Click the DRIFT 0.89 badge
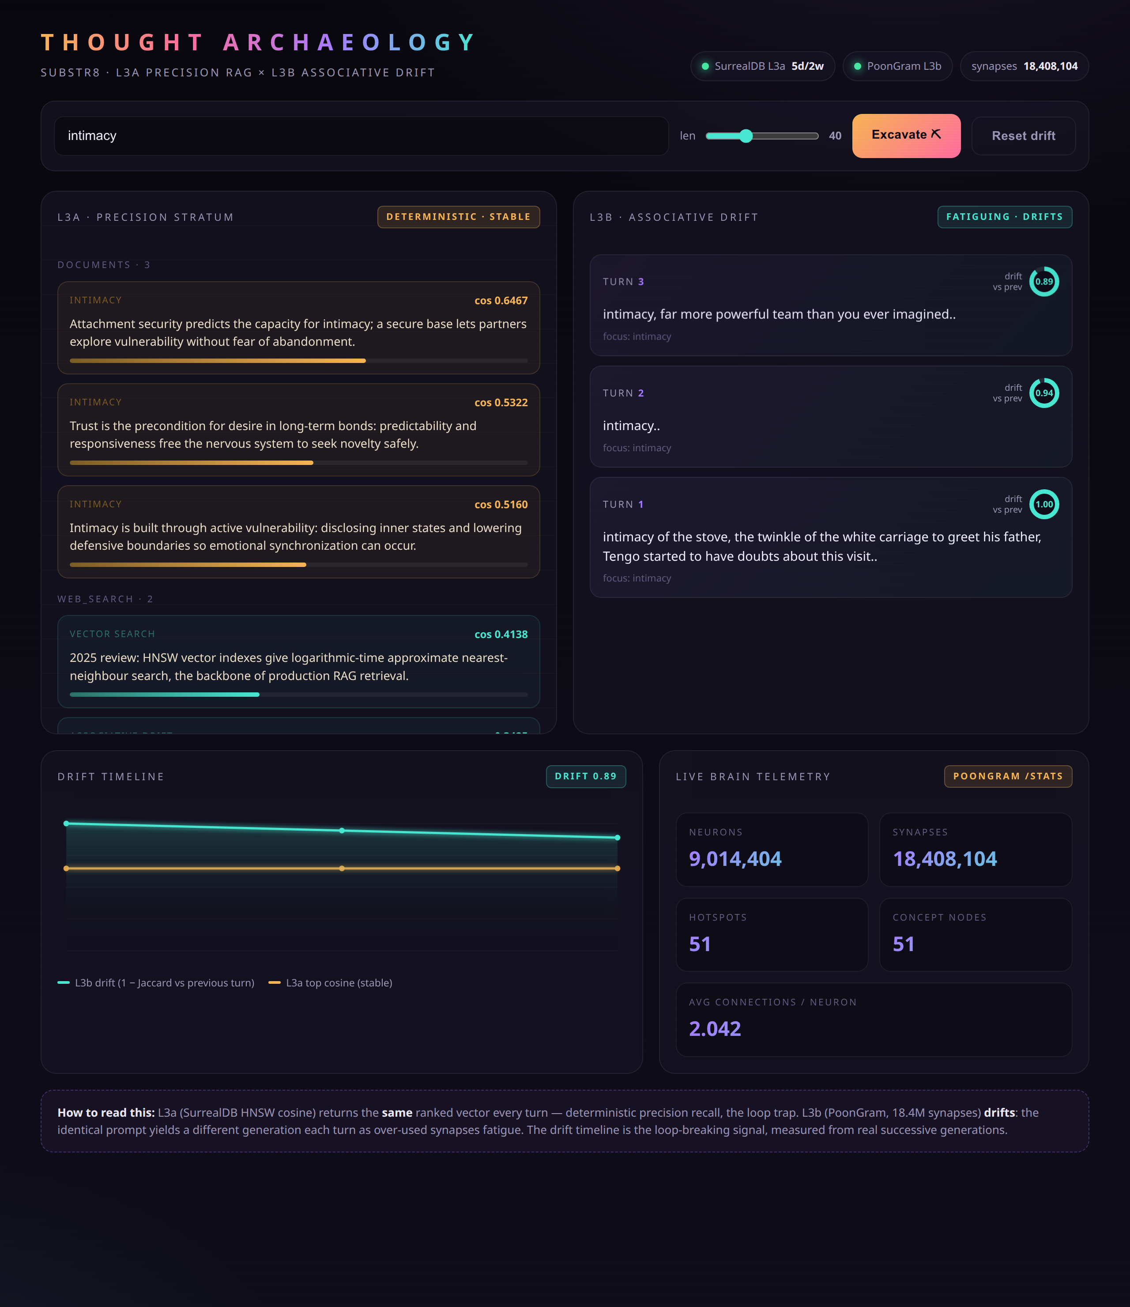This screenshot has width=1130, height=1307. (586, 777)
